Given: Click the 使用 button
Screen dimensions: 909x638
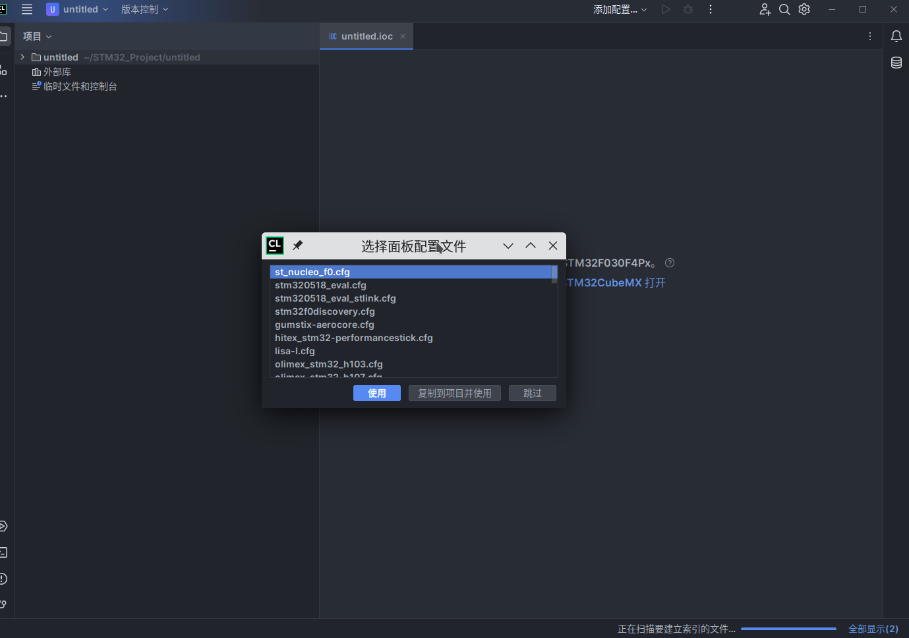Looking at the screenshot, I should point(377,393).
